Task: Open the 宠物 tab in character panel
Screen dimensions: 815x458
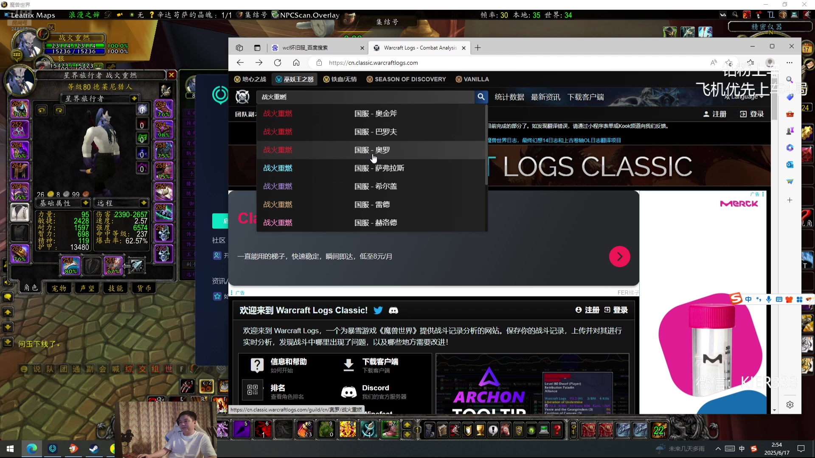Action: pos(59,288)
